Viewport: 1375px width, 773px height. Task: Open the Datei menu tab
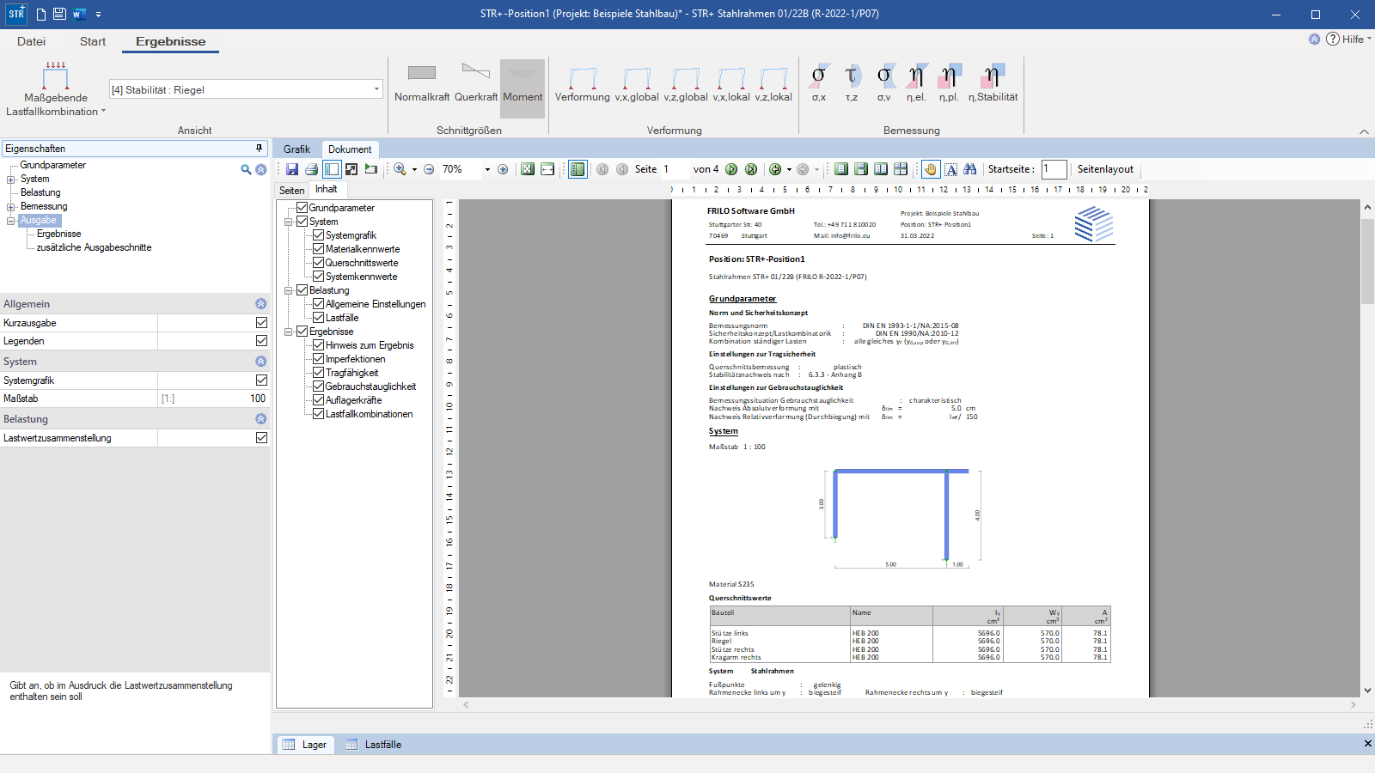point(31,41)
